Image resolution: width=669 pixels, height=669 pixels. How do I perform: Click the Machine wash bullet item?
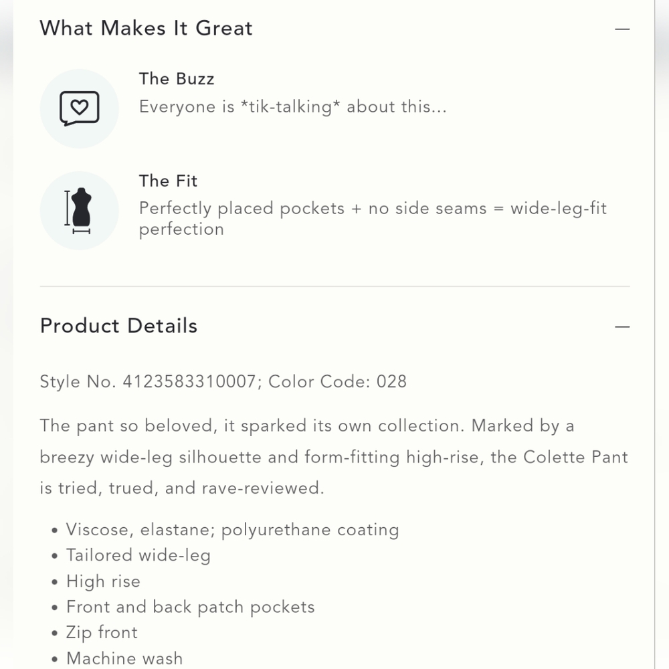124,658
